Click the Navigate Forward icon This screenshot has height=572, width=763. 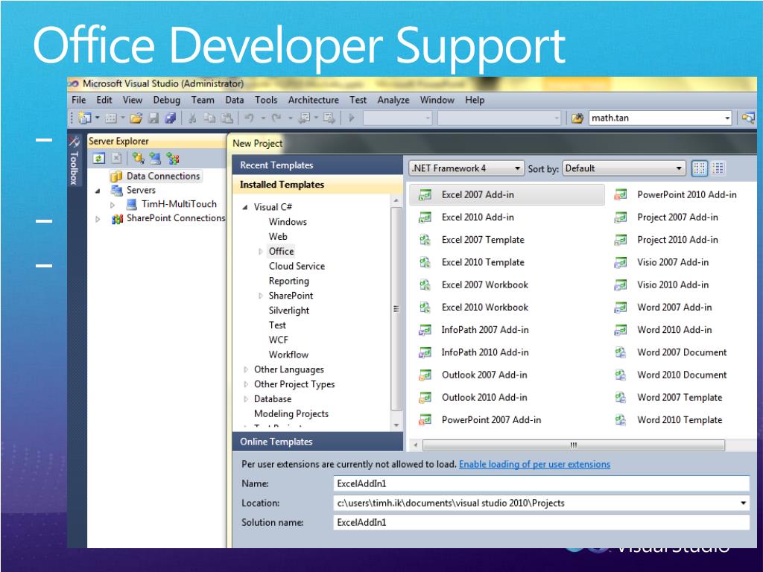pos(329,118)
